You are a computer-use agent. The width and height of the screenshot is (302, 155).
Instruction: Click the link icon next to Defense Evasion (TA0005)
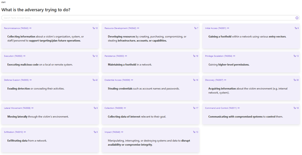(x=31, y=80)
